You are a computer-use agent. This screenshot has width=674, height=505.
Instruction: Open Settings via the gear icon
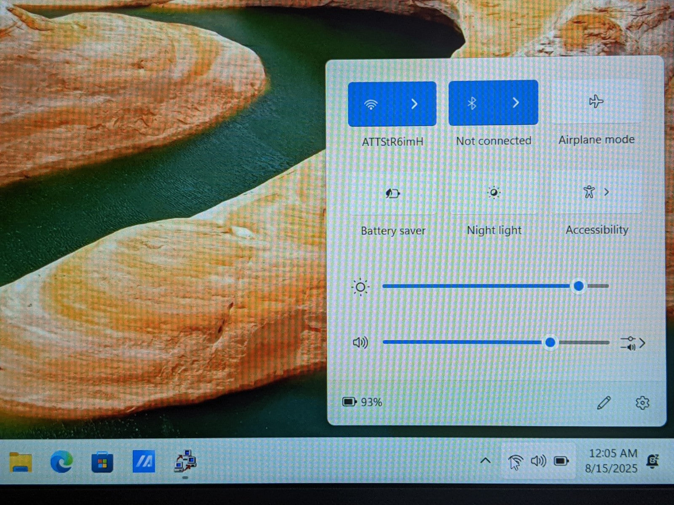[642, 403]
